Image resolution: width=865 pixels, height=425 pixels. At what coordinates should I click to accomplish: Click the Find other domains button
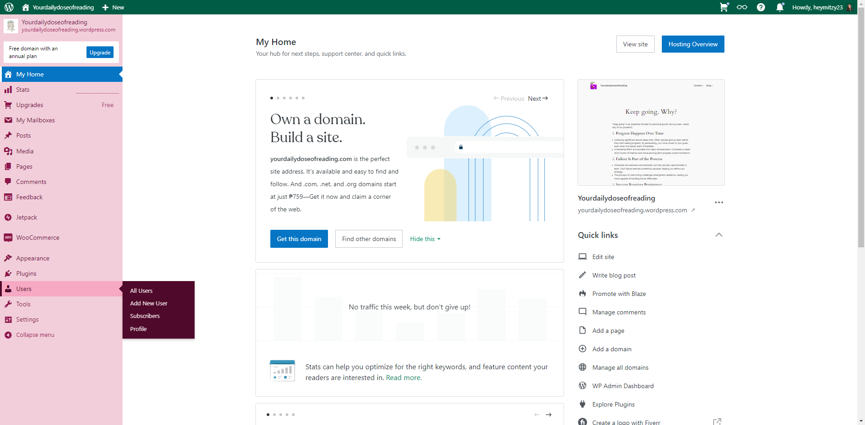point(369,239)
